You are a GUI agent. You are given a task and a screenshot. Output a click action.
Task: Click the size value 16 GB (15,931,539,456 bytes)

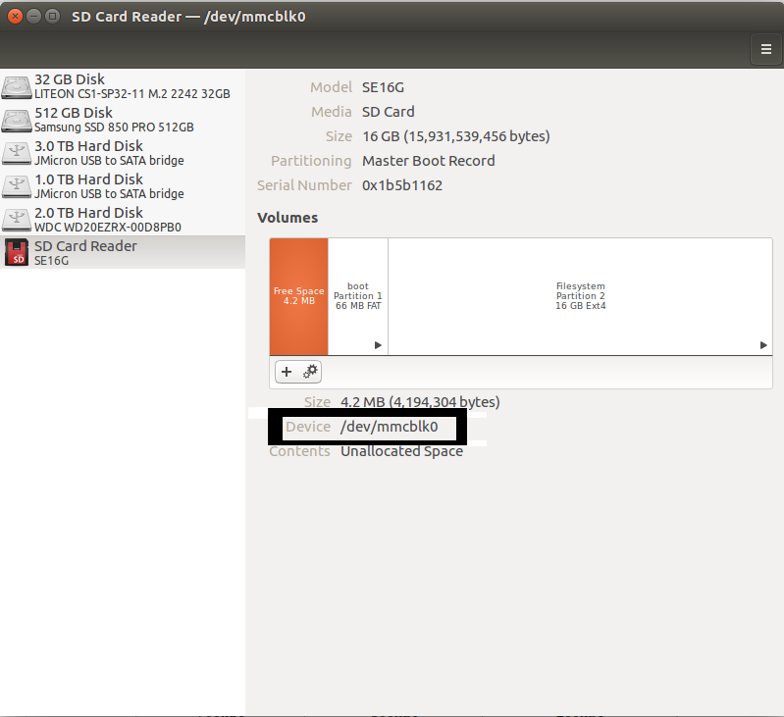[x=456, y=136]
